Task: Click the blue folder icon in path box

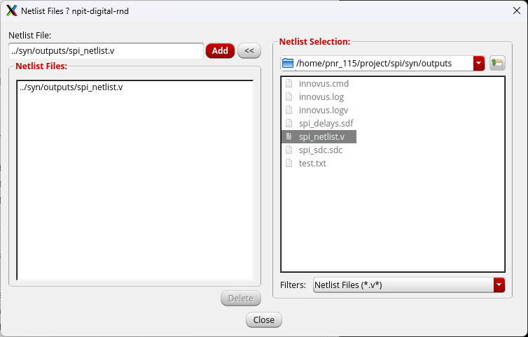Action: pyautogui.click(x=288, y=63)
